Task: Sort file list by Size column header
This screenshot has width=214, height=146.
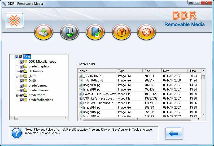Action: point(152,71)
